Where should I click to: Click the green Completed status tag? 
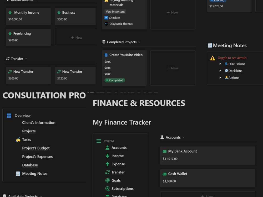click(x=115, y=80)
